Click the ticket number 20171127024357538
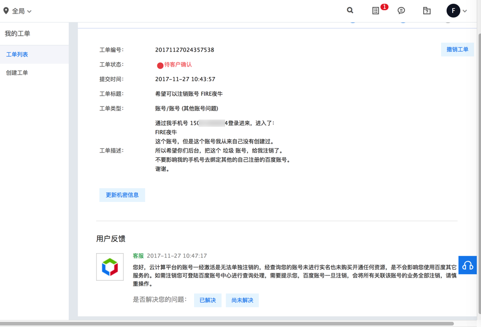The height and width of the screenshot is (327, 481). point(185,50)
